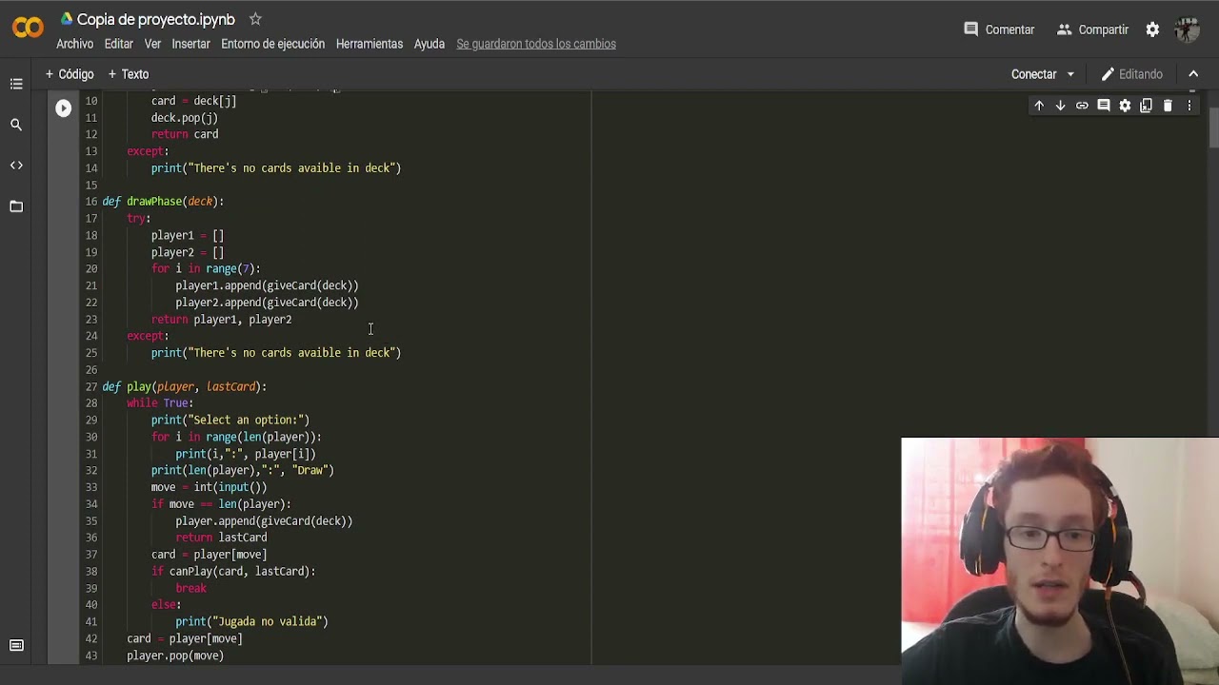The height and width of the screenshot is (685, 1219).
Task: Click code line if canPlay(card, lastCard):
Action: (x=232, y=571)
